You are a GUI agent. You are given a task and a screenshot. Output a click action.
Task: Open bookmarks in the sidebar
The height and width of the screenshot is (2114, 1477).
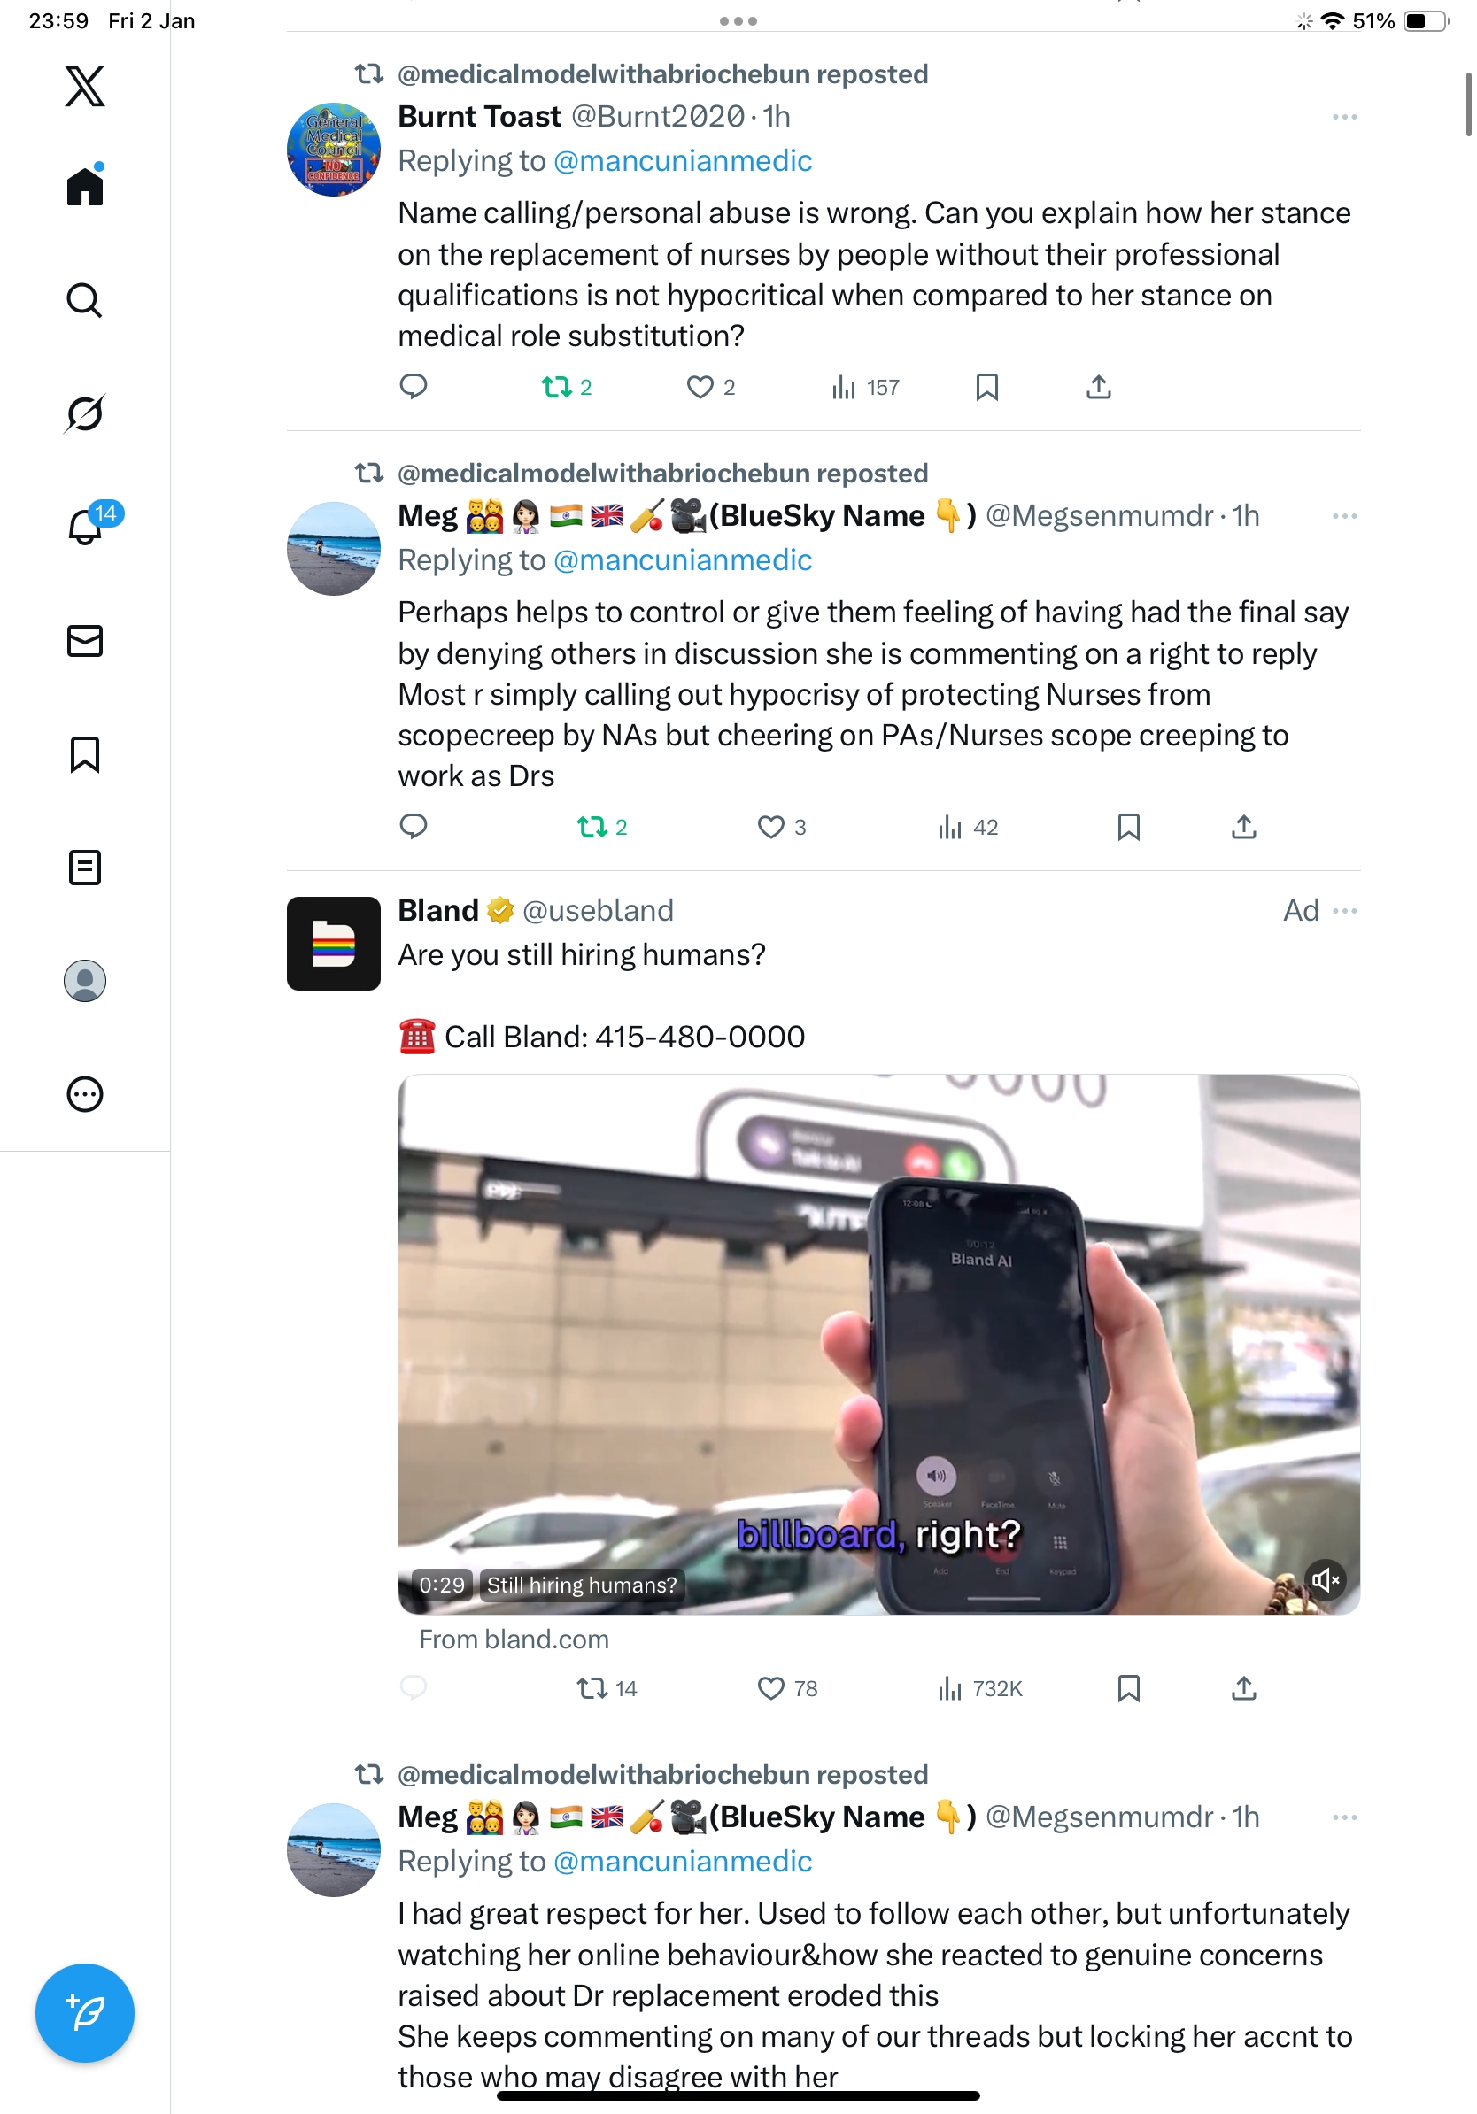[x=85, y=754]
